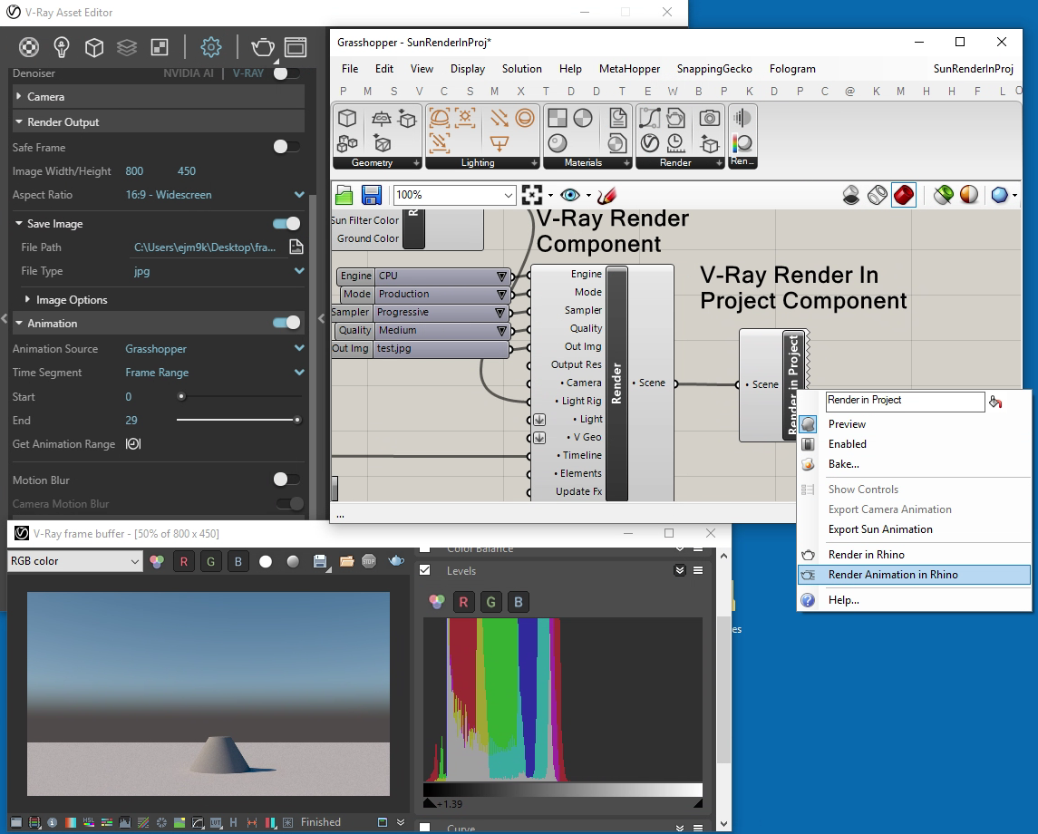The image size is (1038, 834).
Task: Toggle the Animation switch
Action: click(286, 323)
